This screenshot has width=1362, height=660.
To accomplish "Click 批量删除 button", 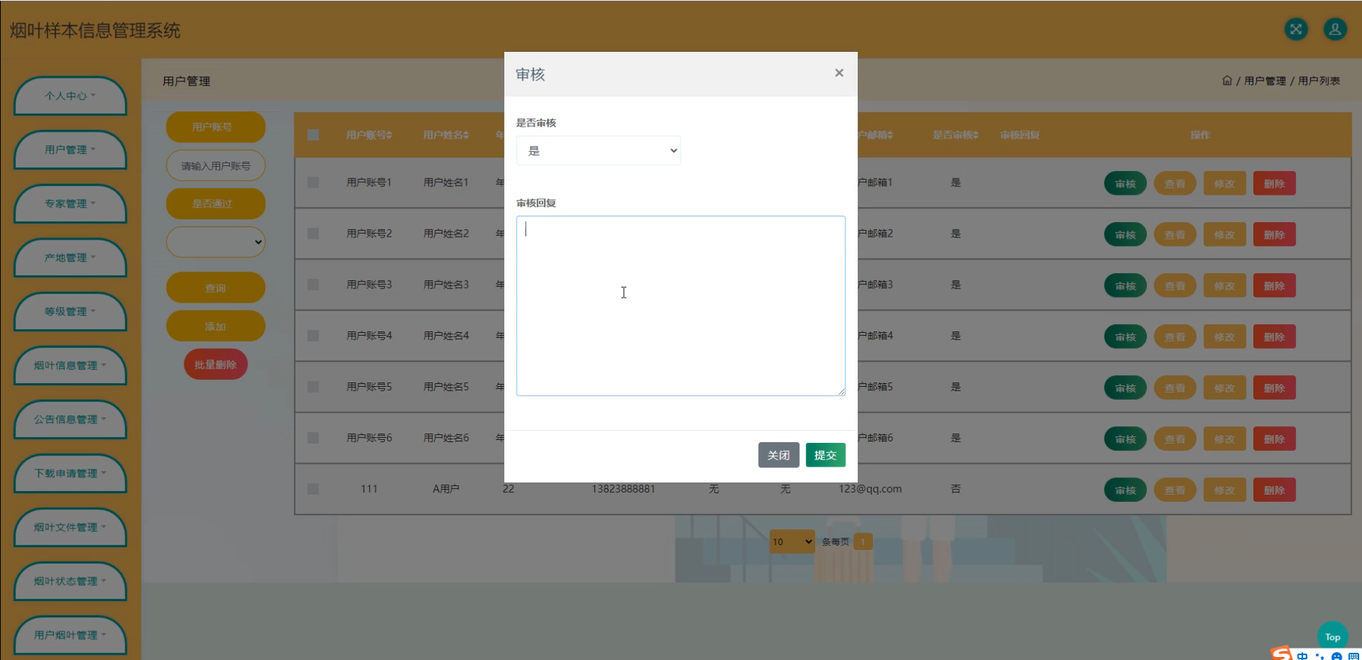I will (x=216, y=365).
